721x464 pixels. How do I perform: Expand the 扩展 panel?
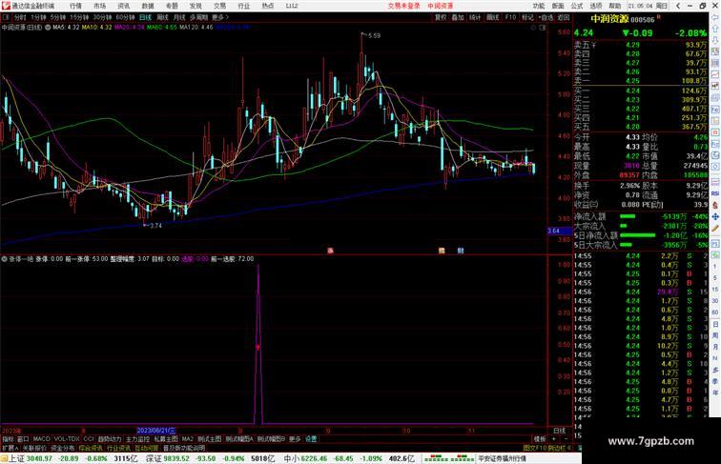point(10,448)
